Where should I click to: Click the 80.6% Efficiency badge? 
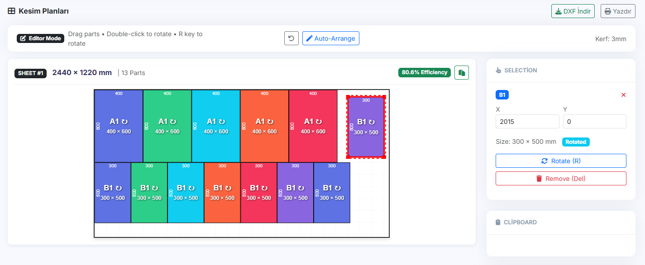424,72
